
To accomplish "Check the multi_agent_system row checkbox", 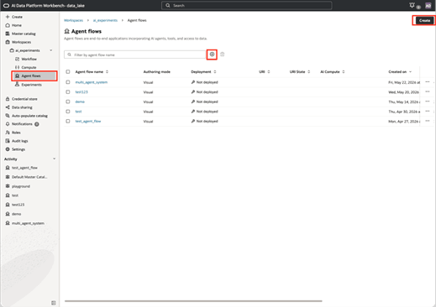I will click(68, 82).
